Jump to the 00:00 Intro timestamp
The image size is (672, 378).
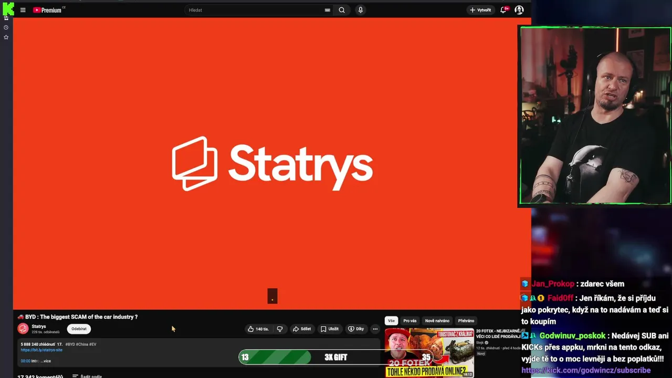[25, 361]
